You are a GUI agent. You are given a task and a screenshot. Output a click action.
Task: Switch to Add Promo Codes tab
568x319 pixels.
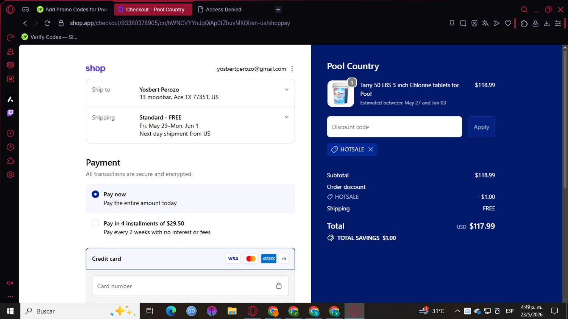pyautogui.click(x=73, y=9)
